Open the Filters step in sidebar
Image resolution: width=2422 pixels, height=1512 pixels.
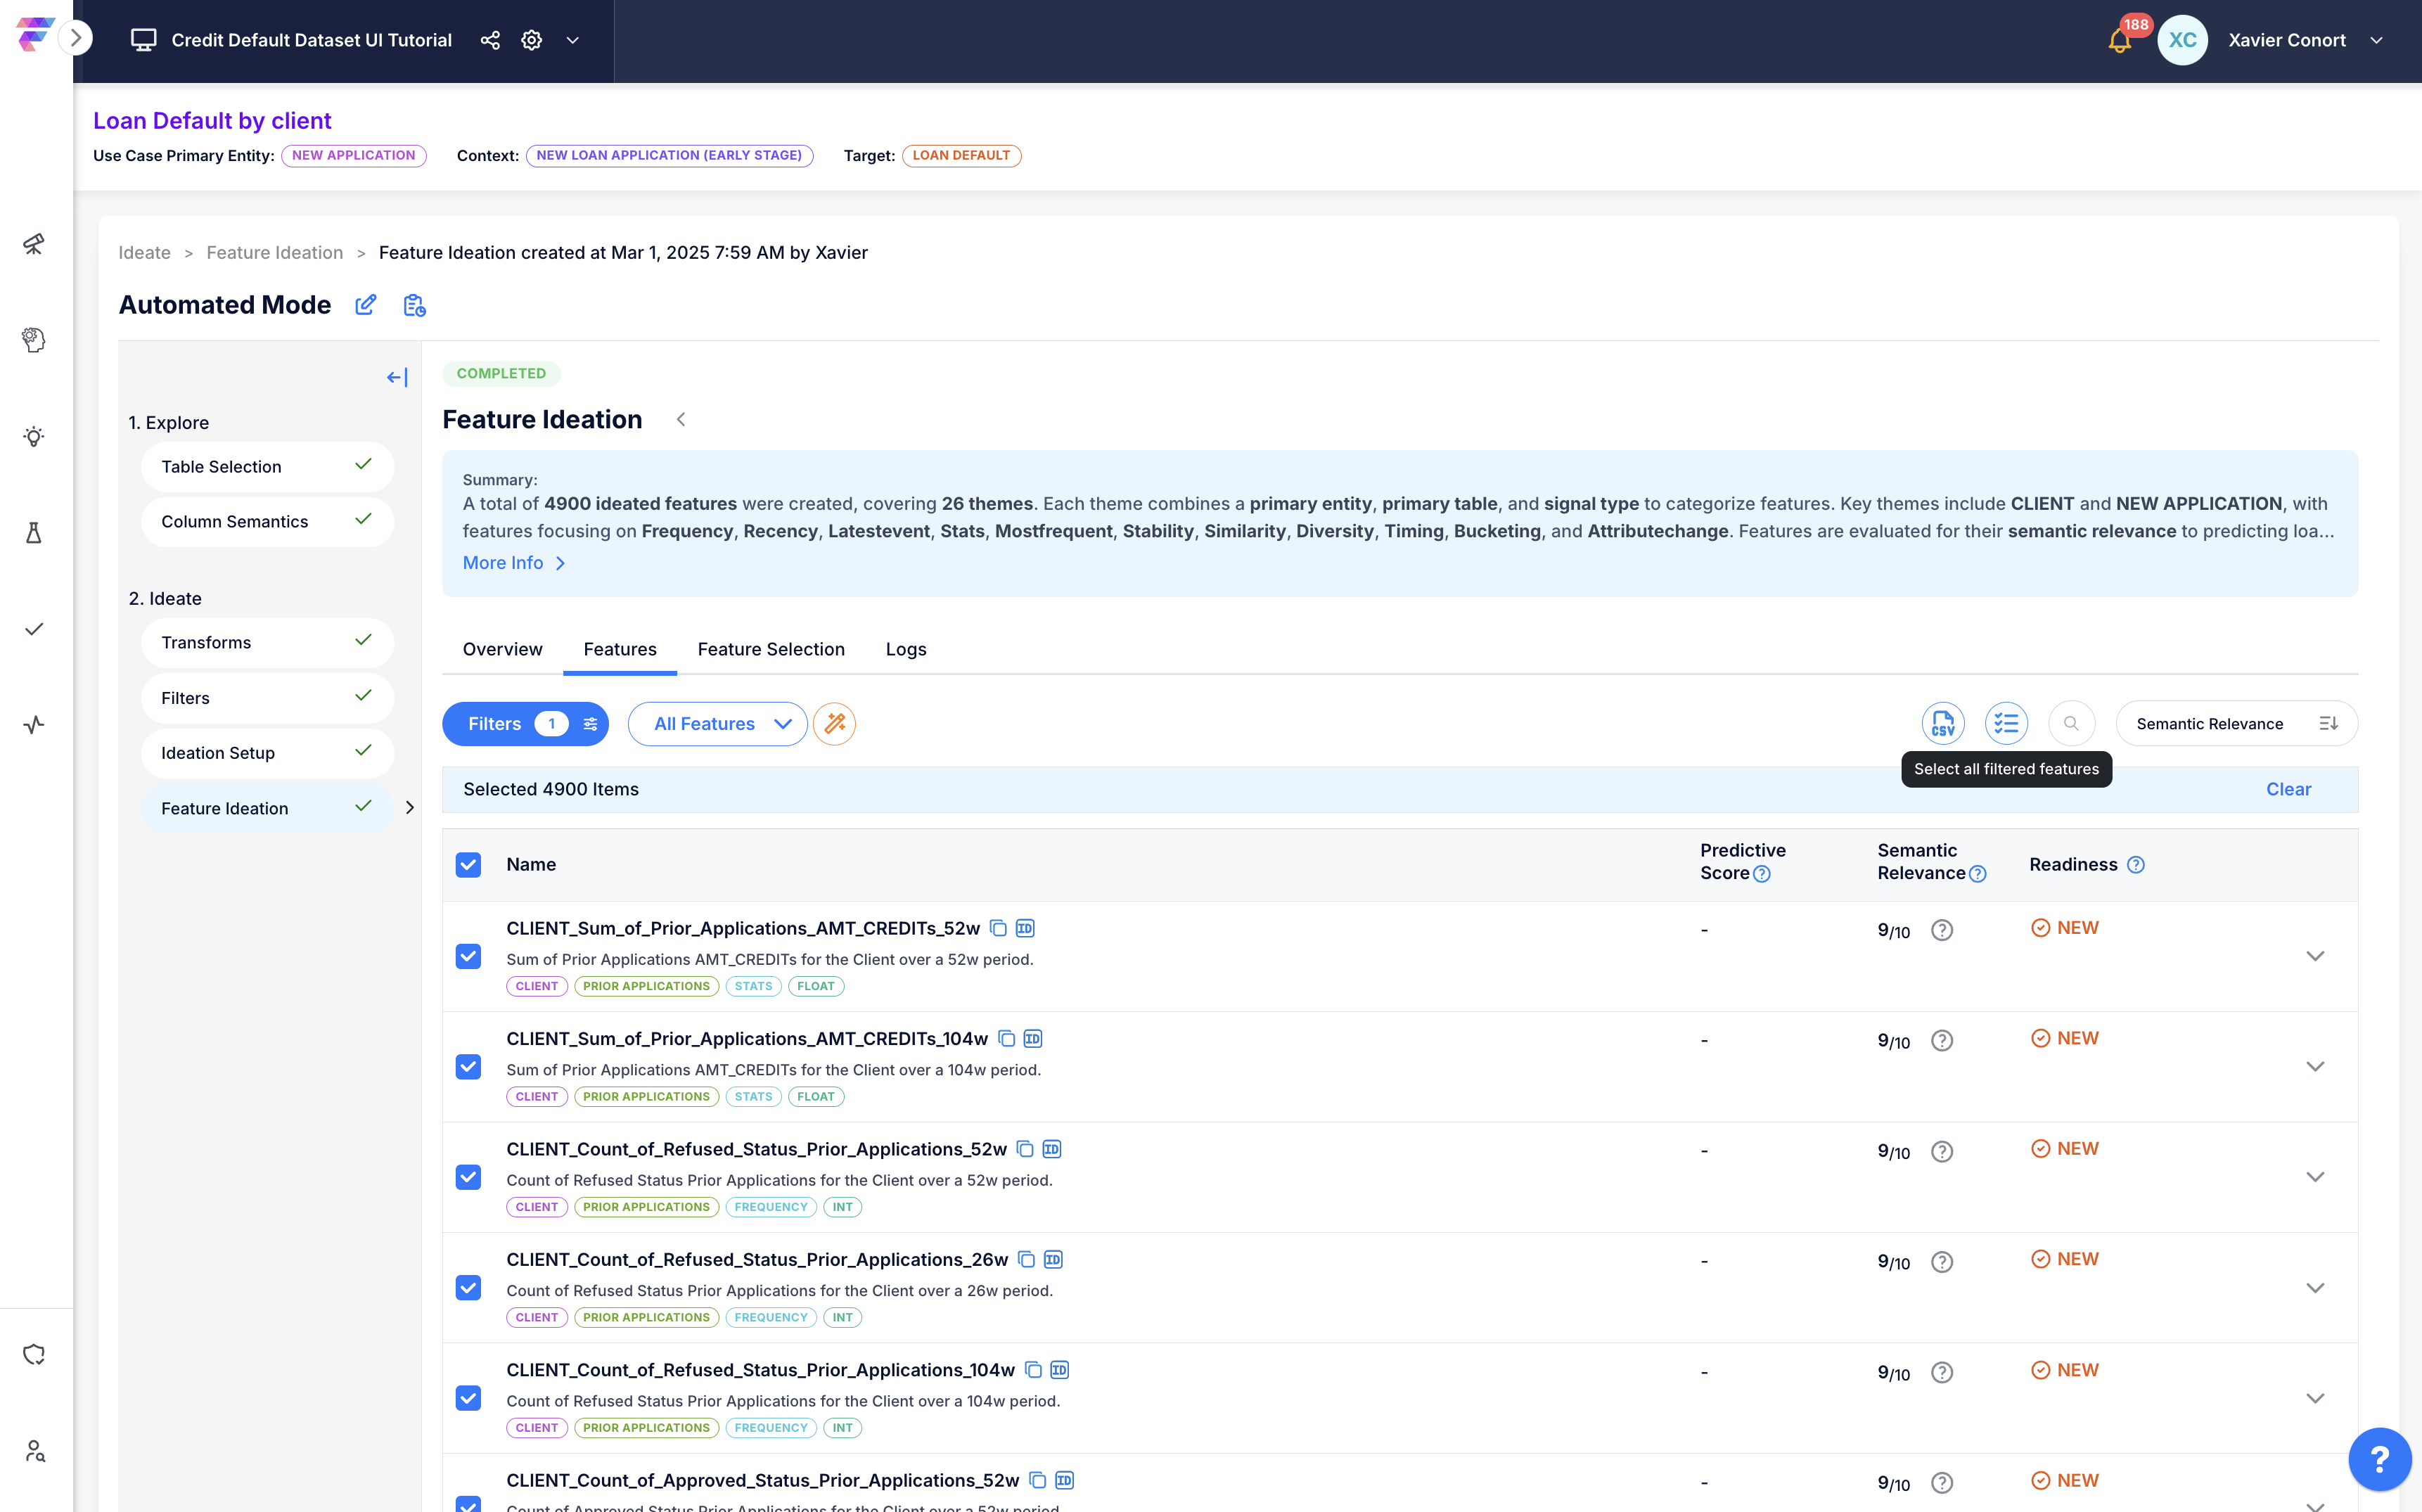267,698
